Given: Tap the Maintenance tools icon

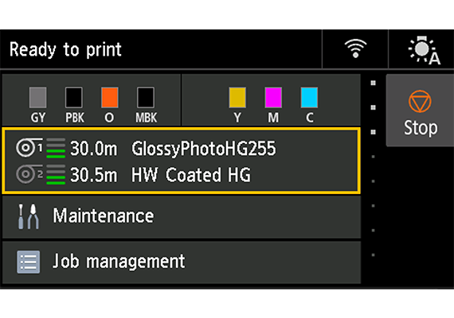Looking at the screenshot, I should (29, 216).
